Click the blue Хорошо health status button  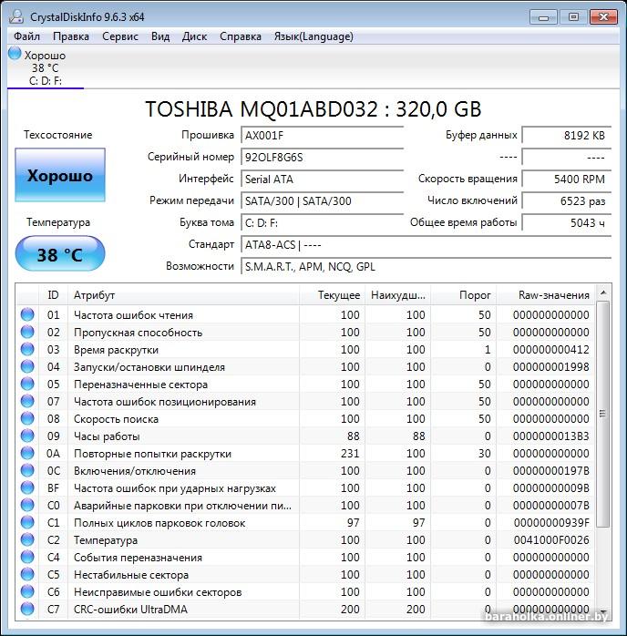point(60,176)
